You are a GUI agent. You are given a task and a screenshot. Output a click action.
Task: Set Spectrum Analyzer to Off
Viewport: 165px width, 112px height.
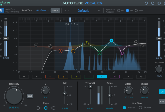point(119,10)
